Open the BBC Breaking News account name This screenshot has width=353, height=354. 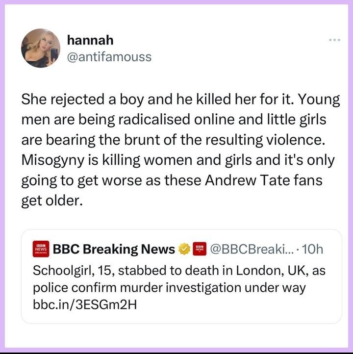(x=114, y=249)
